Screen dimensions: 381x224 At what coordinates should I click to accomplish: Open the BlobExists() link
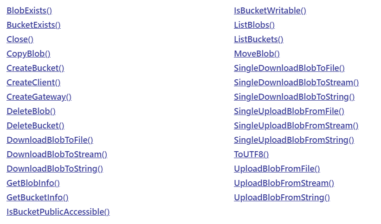[x=29, y=11]
